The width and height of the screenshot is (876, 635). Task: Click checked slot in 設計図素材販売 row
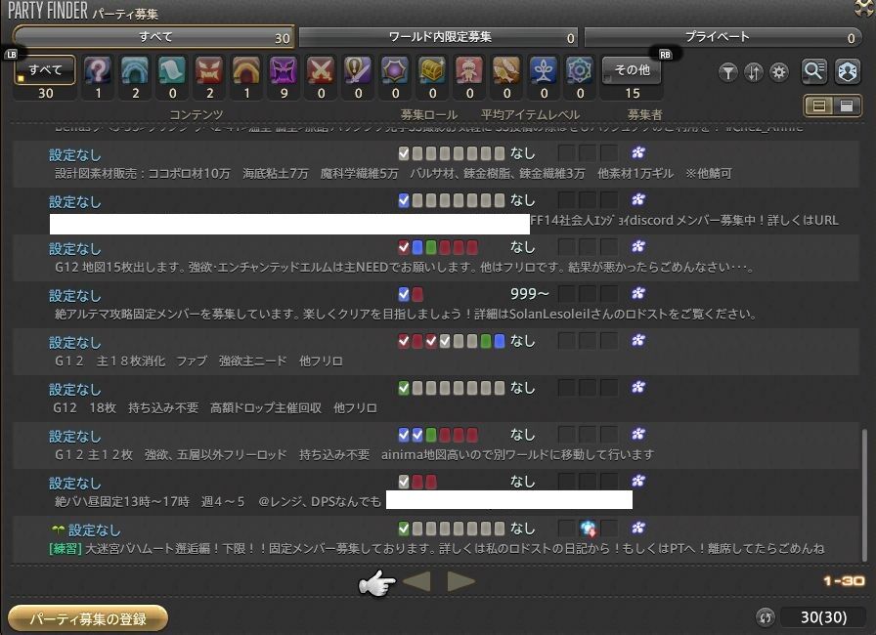click(404, 153)
